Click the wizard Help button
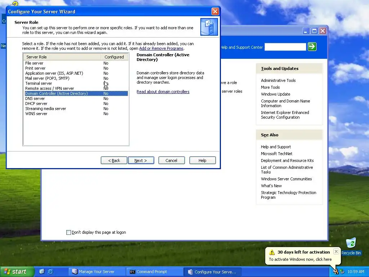Screen dimensions: 369x277 click(203, 161)
